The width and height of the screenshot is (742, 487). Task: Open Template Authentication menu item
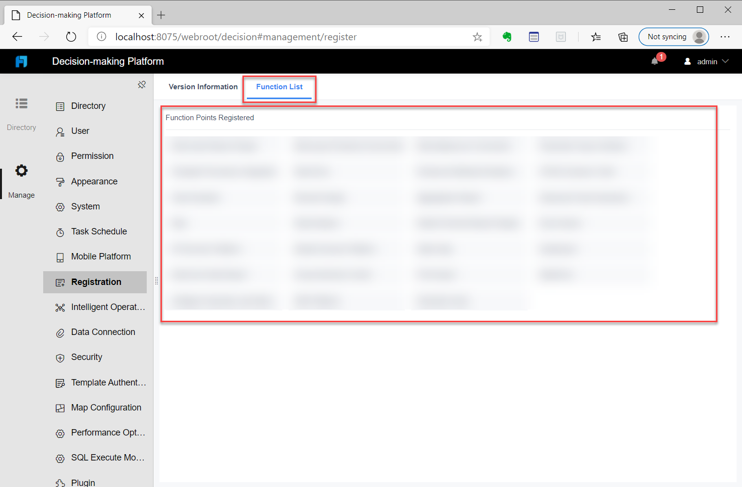click(95, 383)
